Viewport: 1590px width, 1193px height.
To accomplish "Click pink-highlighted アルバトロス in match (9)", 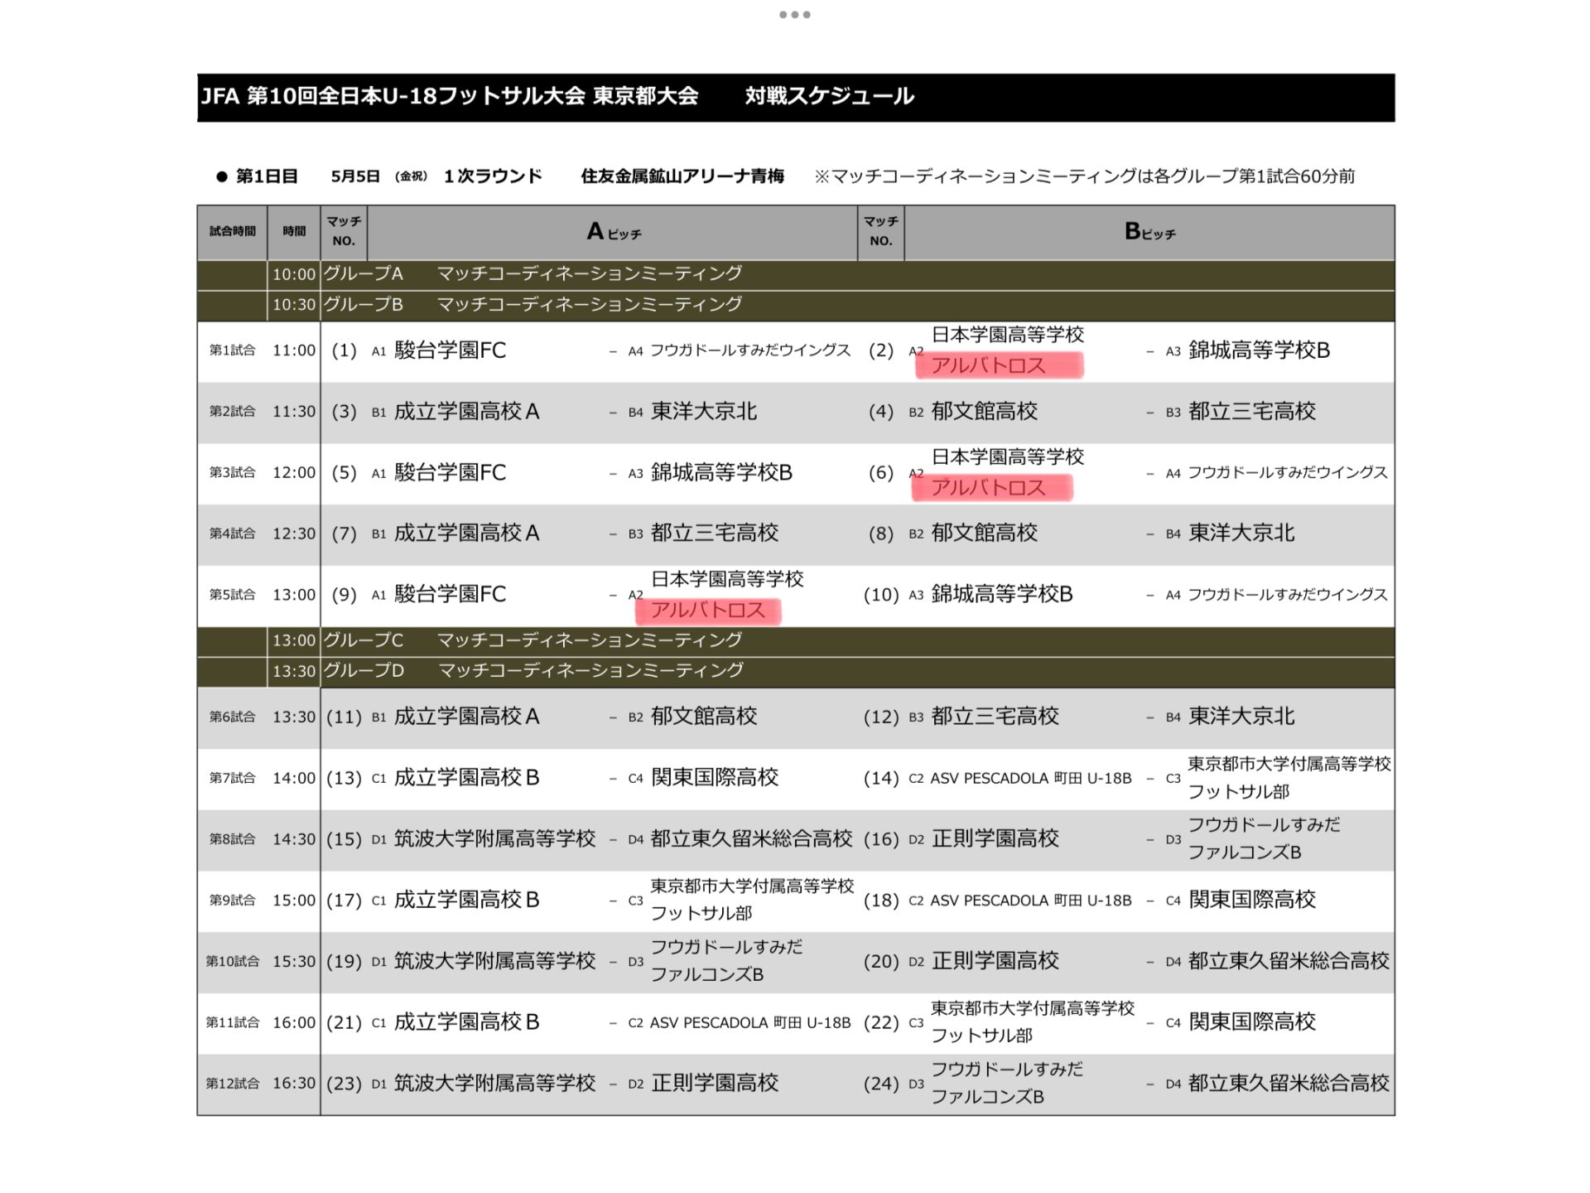I will (x=707, y=611).
